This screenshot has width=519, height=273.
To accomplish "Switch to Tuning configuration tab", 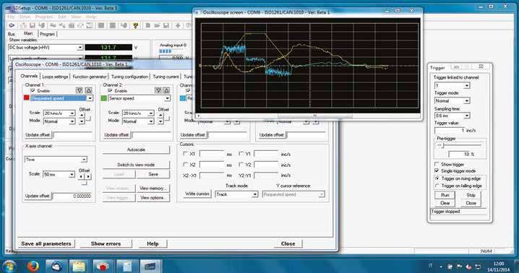I will 129,77.
